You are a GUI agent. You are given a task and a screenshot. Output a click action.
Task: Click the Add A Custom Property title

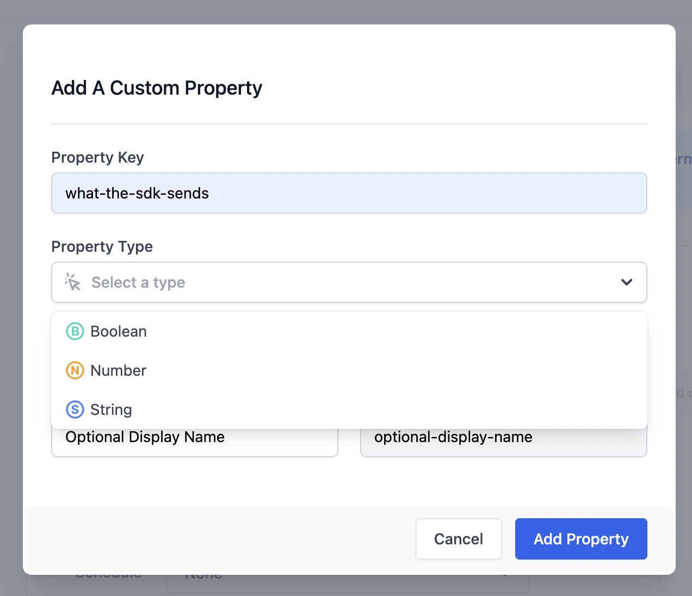tap(157, 88)
